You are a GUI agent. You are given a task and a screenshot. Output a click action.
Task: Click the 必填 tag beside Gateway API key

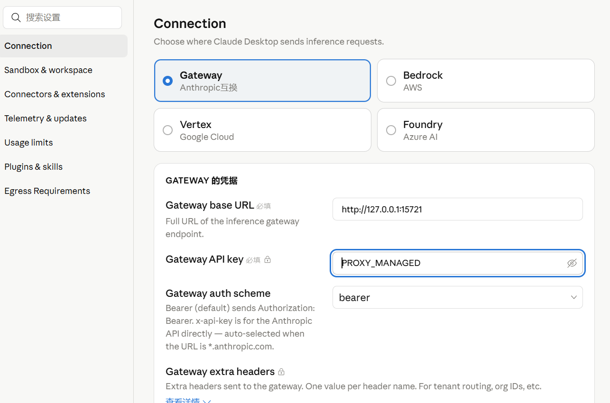point(253,260)
